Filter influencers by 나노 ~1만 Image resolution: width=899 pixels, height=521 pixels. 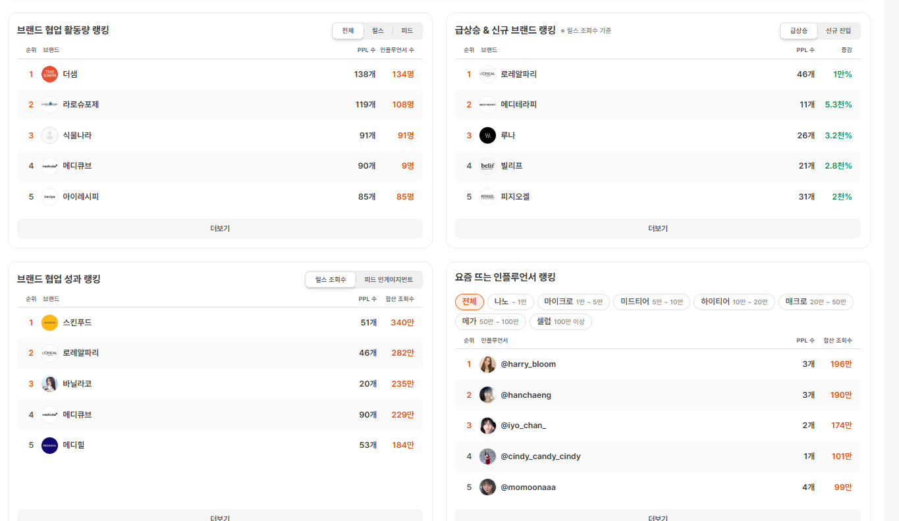click(510, 302)
